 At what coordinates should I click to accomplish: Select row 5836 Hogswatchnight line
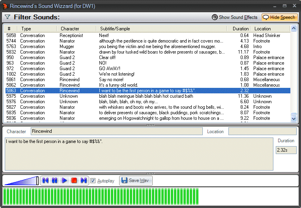(x=148, y=118)
